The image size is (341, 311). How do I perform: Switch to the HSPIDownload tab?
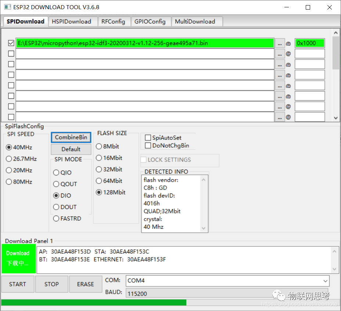point(73,22)
